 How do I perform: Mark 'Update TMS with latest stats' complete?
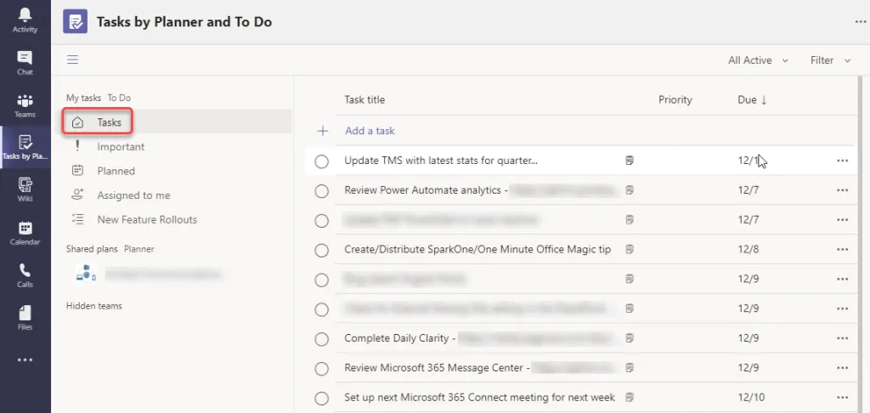pyautogui.click(x=321, y=161)
